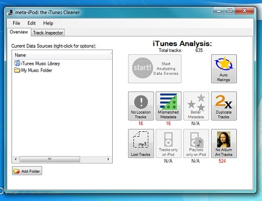Screen dimensions: 262x201
Task: Open the Better Metadata tool
Action: pos(196,106)
